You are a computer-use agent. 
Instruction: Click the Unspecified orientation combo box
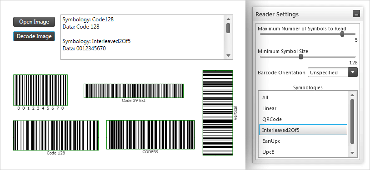(332, 72)
